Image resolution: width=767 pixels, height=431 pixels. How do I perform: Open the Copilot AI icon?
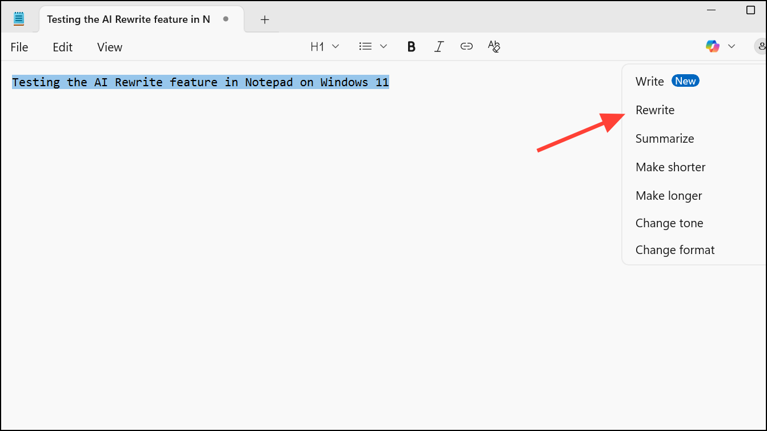tap(712, 46)
